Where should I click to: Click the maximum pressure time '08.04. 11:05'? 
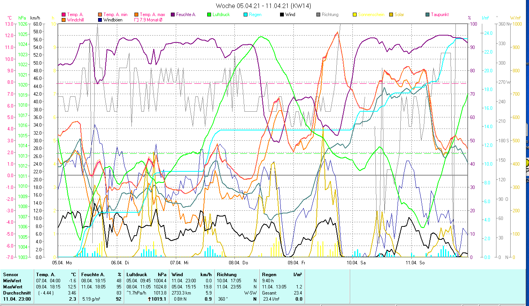pos(139,287)
